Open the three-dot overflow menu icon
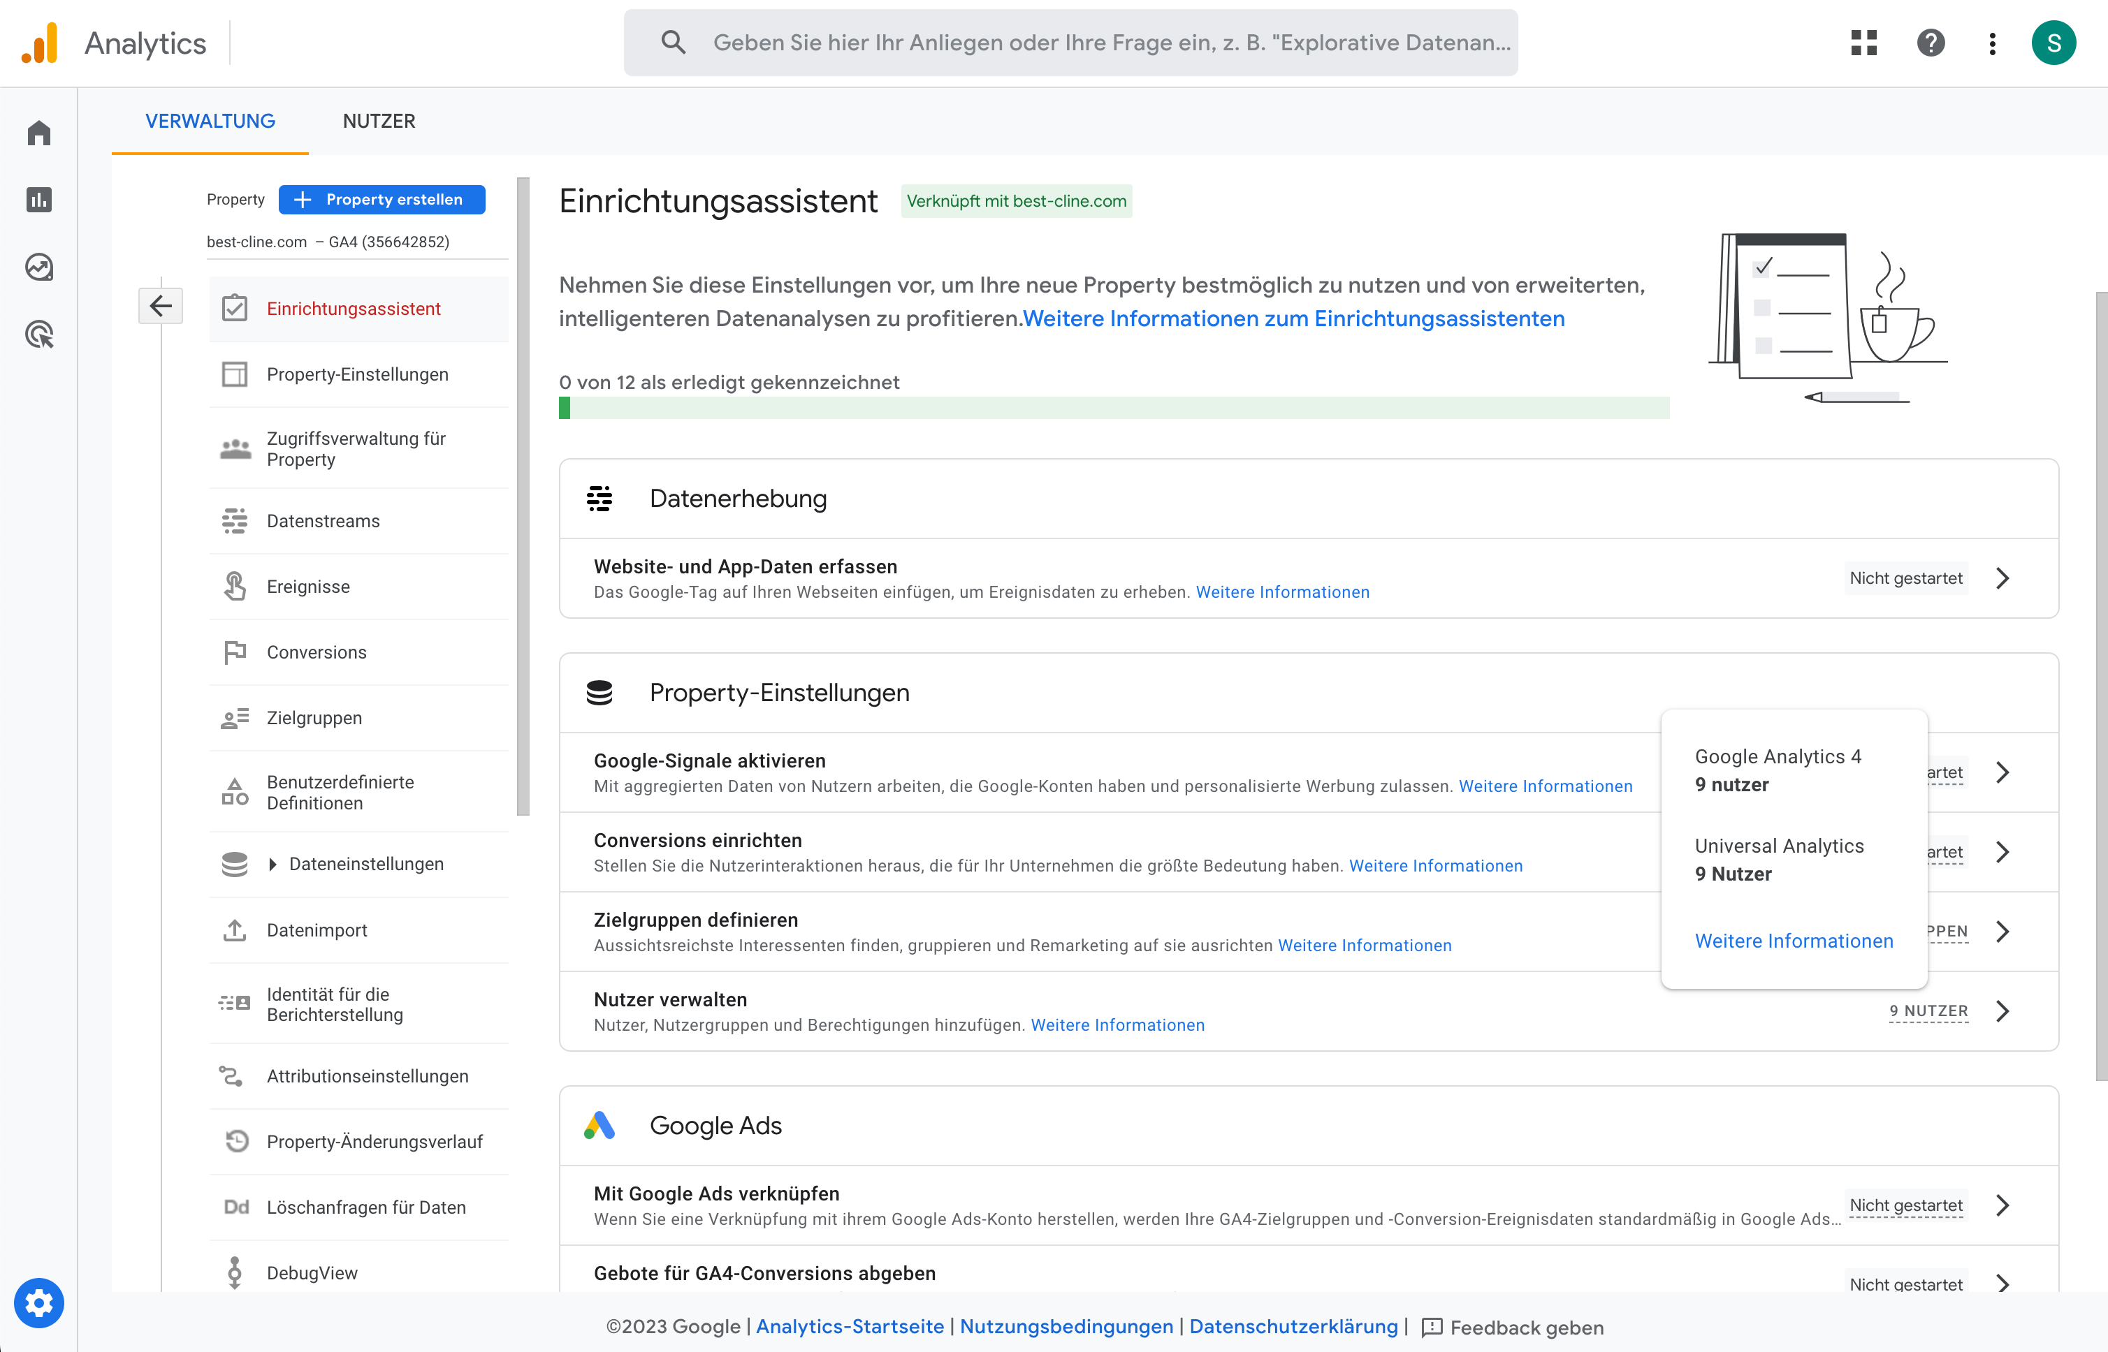 click(x=1991, y=42)
